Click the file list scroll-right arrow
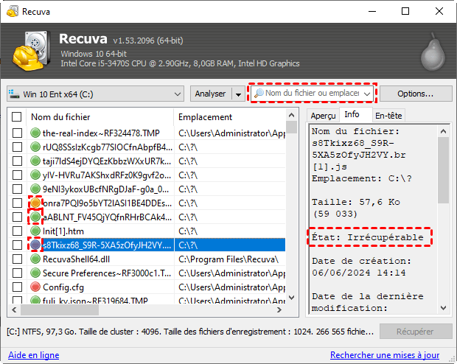The height and width of the screenshot is (364, 457). click(279, 309)
